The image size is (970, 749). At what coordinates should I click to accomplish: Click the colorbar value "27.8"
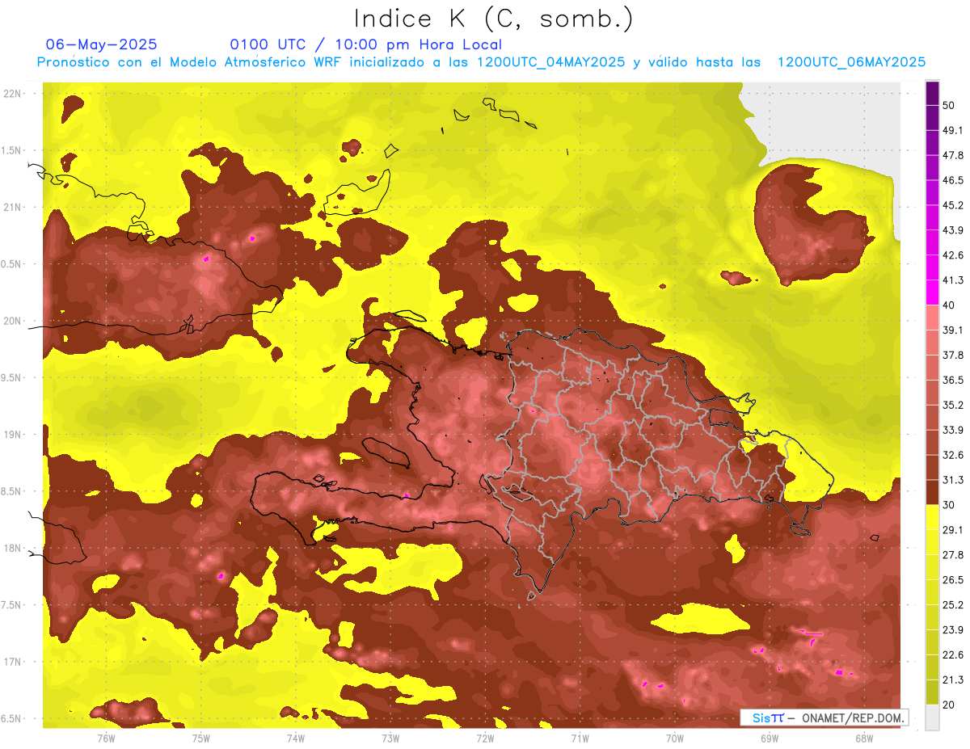click(953, 555)
